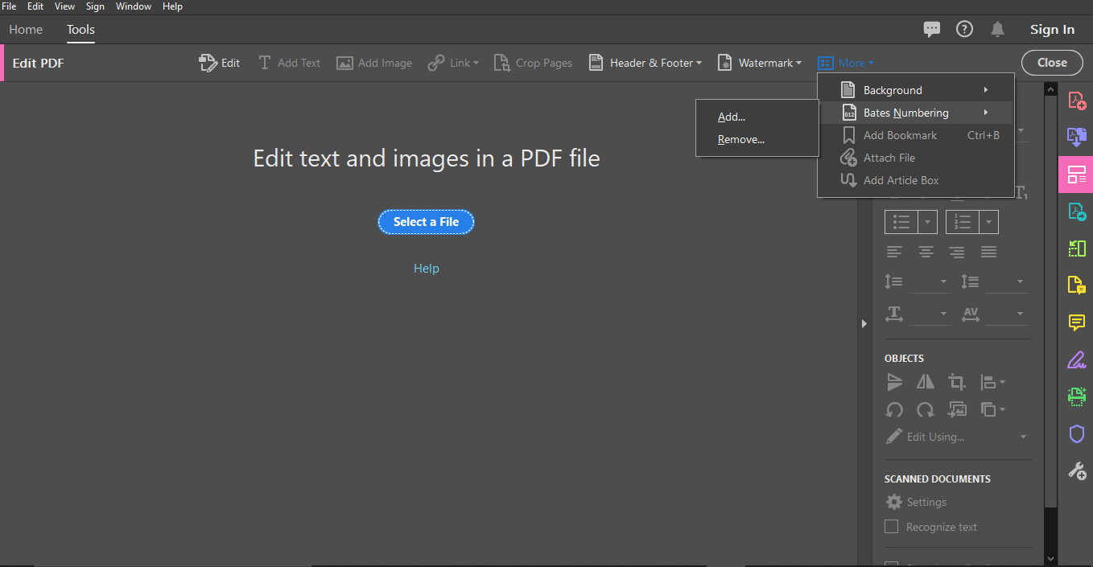Viewport: 1093px width, 567px height.
Task: Open the numbered list style dropdown arrow
Action: click(989, 222)
